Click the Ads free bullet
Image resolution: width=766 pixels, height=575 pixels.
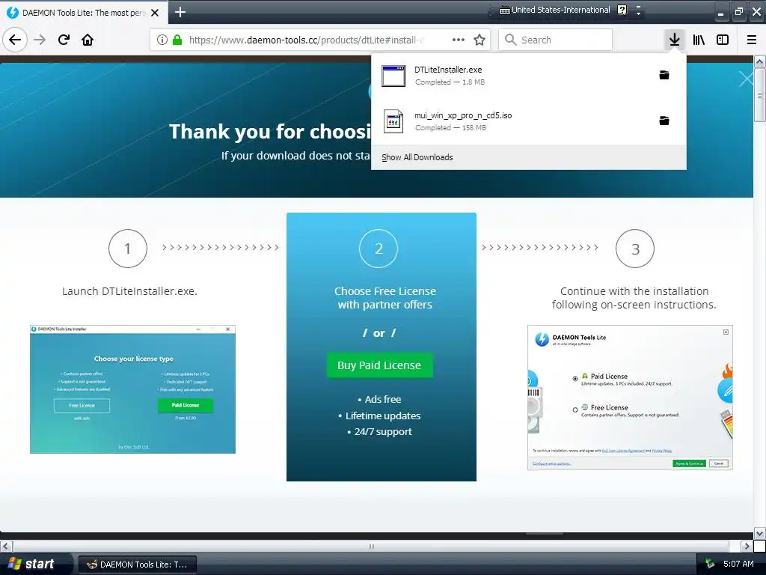click(x=379, y=399)
